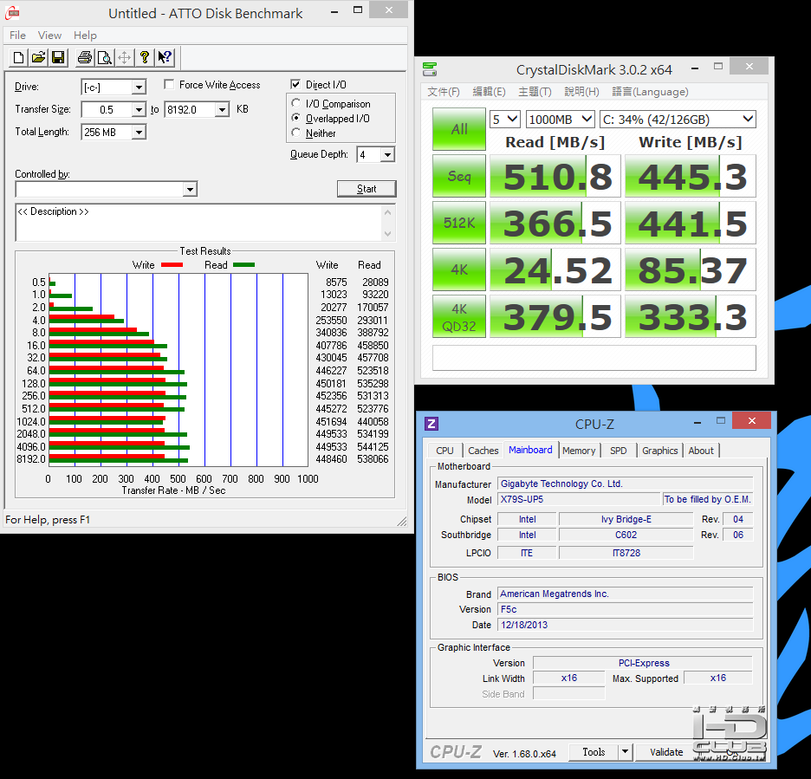Click the Validate button in CPU-Z
Screen dimensions: 811x779
tap(666, 751)
